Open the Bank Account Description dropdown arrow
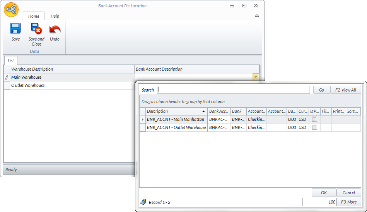 (x=256, y=77)
